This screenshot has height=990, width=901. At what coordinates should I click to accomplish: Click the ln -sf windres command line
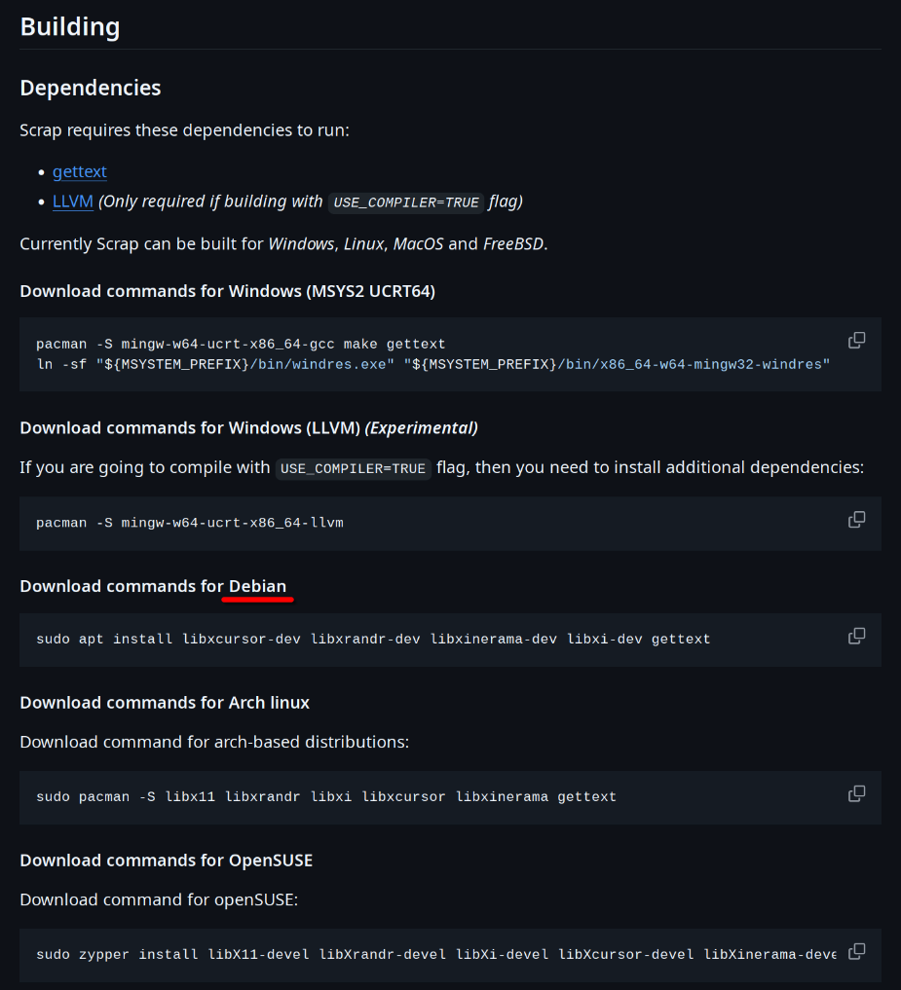(x=433, y=364)
